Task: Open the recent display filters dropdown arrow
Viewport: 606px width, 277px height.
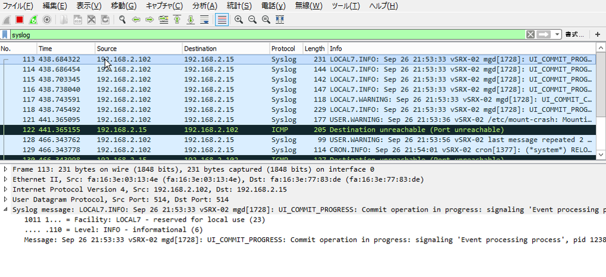Action: 557,34
